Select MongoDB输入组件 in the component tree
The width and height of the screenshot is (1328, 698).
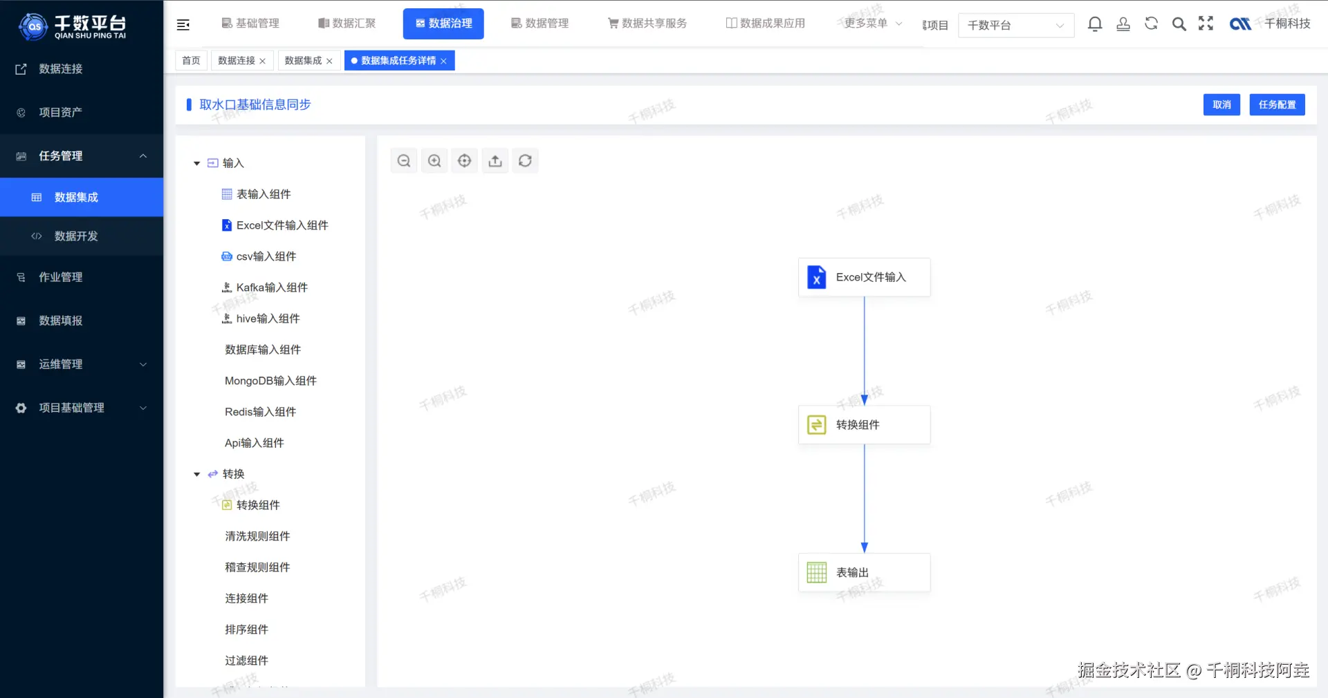tap(270, 381)
